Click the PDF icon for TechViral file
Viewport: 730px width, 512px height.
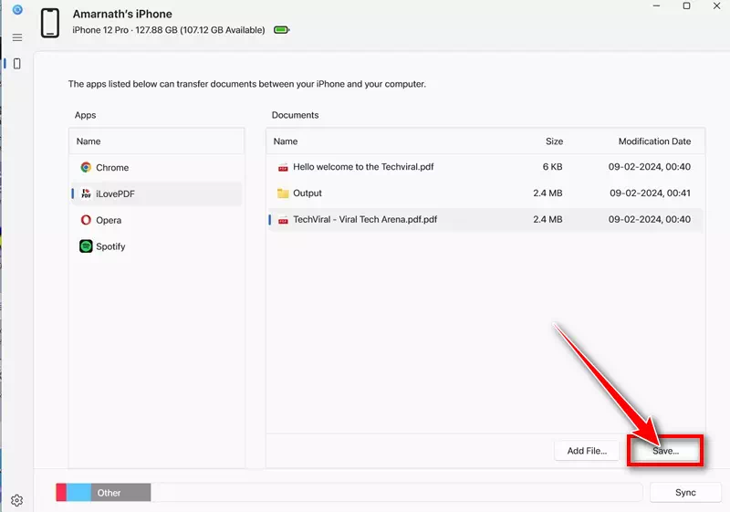coord(283,220)
